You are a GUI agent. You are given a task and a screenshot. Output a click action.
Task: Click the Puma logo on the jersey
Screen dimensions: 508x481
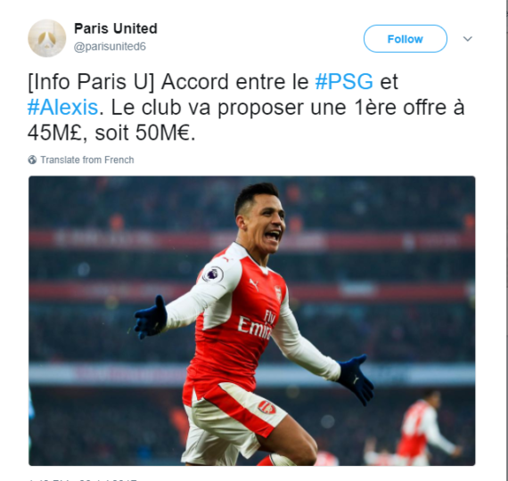click(254, 284)
